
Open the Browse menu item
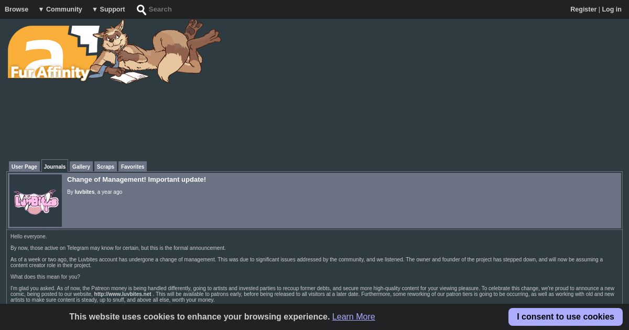(17, 9)
